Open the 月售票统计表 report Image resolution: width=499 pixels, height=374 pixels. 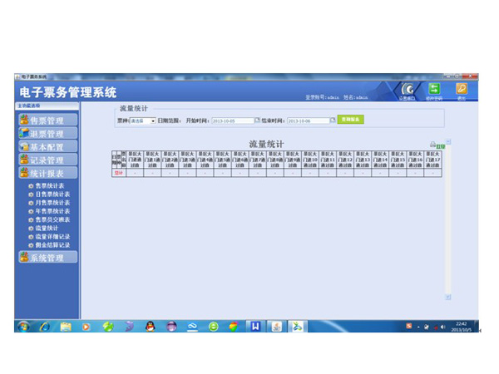(x=52, y=203)
